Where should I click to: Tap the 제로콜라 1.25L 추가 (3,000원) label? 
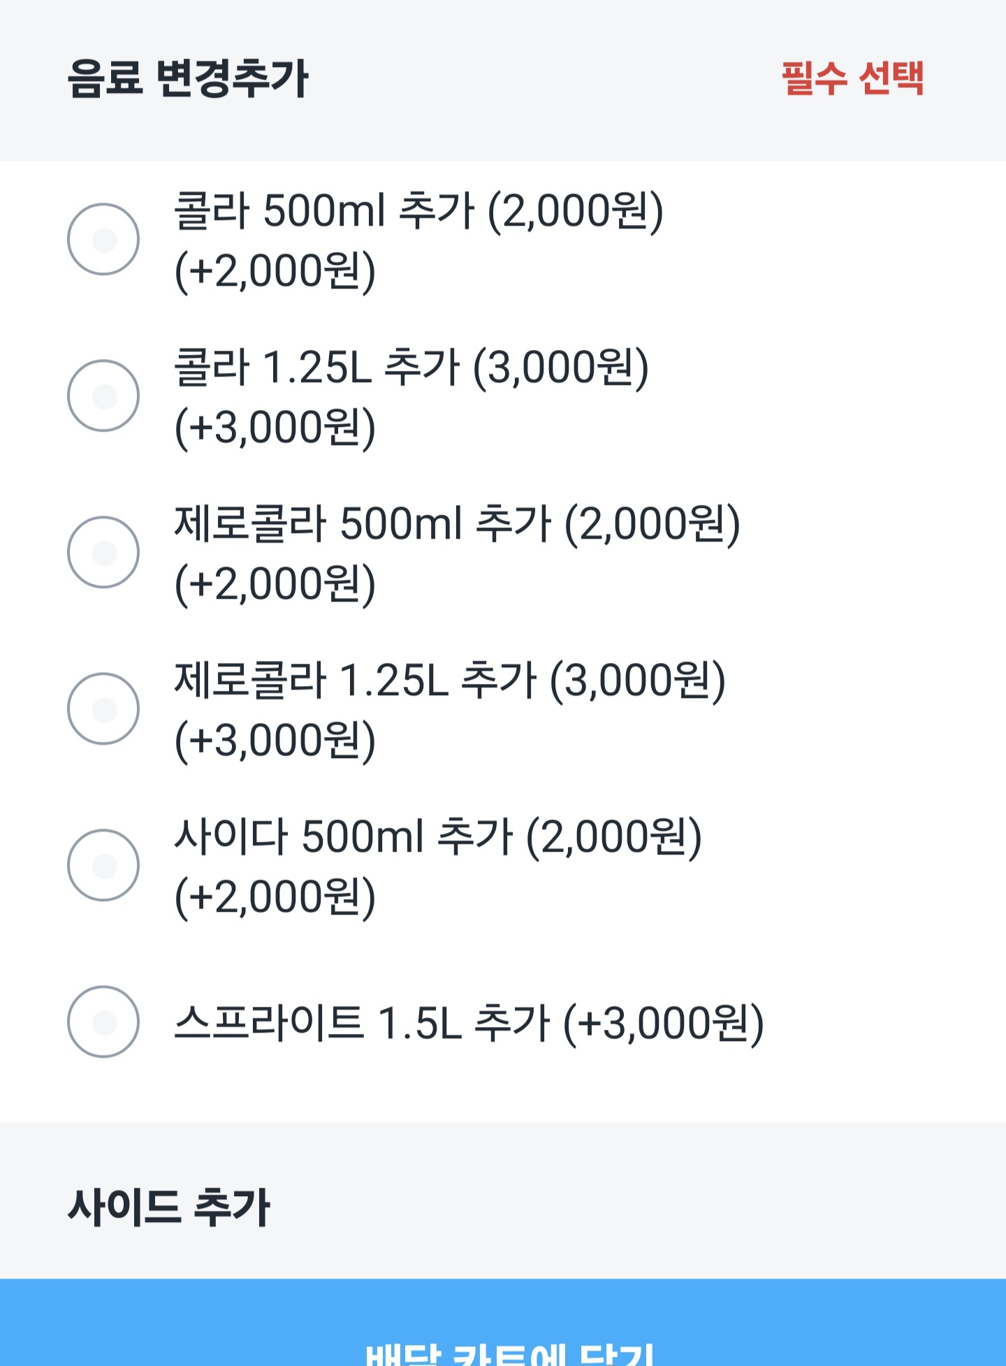click(x=449, y=680)
